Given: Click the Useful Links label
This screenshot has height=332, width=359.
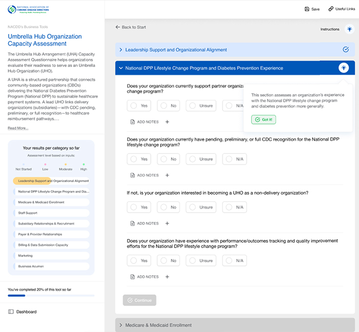Looking at the screenshot, I should click(345, 9).
